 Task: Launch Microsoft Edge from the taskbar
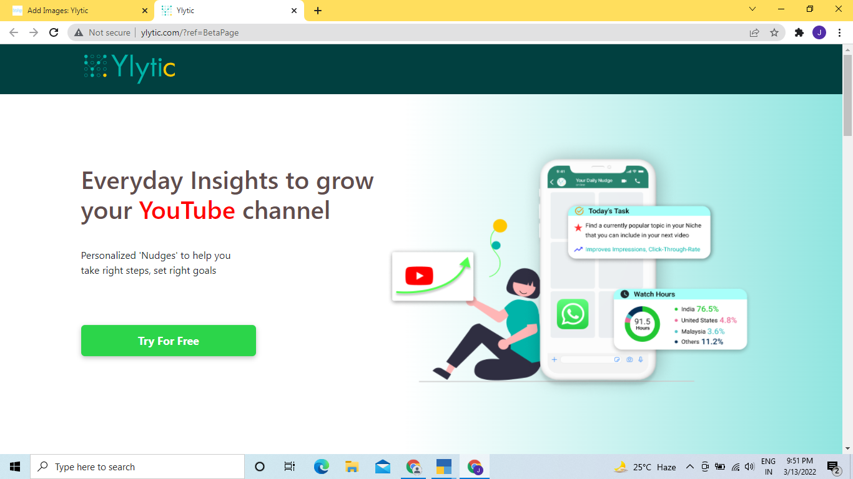coord(321,467)
